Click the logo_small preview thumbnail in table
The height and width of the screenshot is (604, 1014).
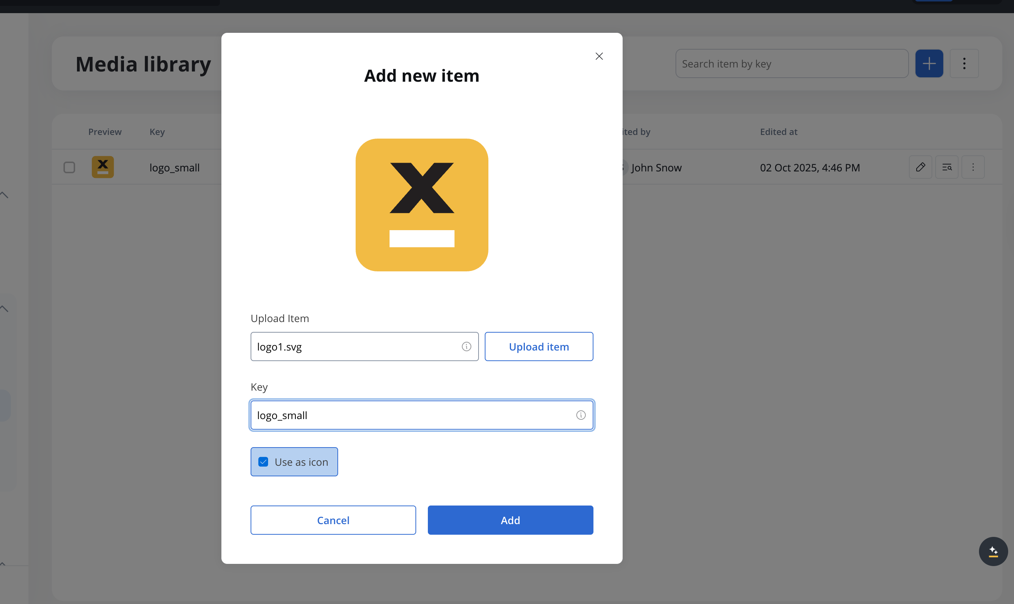point(102,167)
